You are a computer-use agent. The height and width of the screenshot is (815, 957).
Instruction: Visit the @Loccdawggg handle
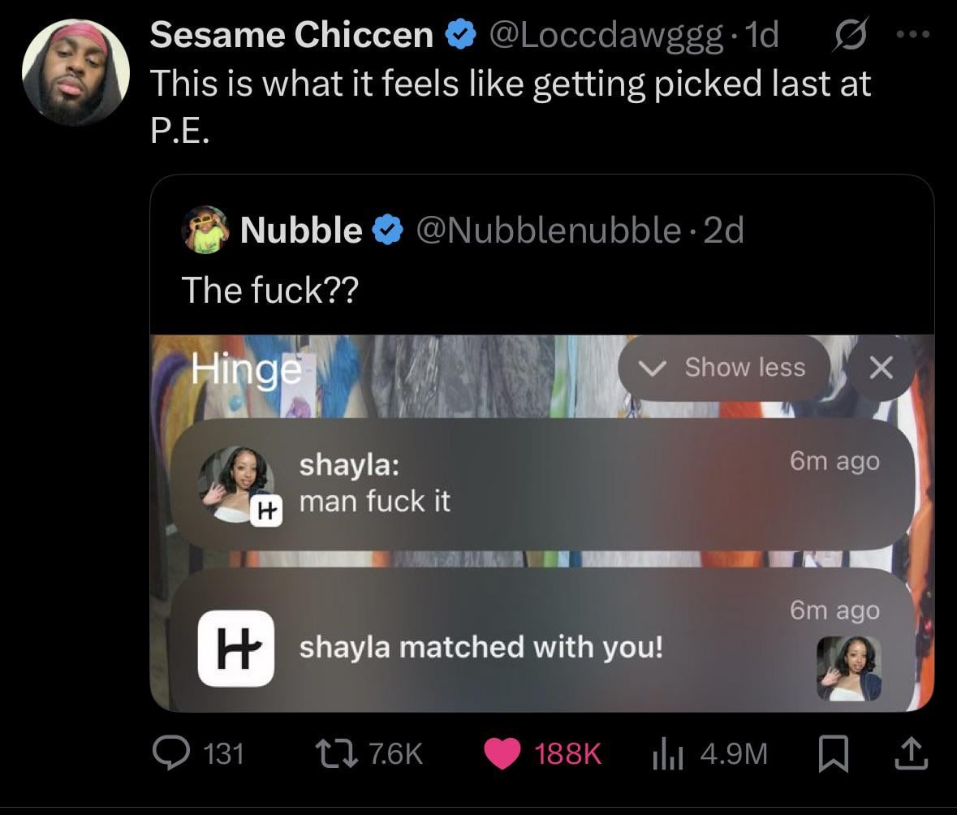click(603, 35)
